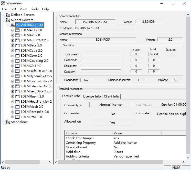Click the scroll-down arrow of right panel

click(x=188, y=158)
